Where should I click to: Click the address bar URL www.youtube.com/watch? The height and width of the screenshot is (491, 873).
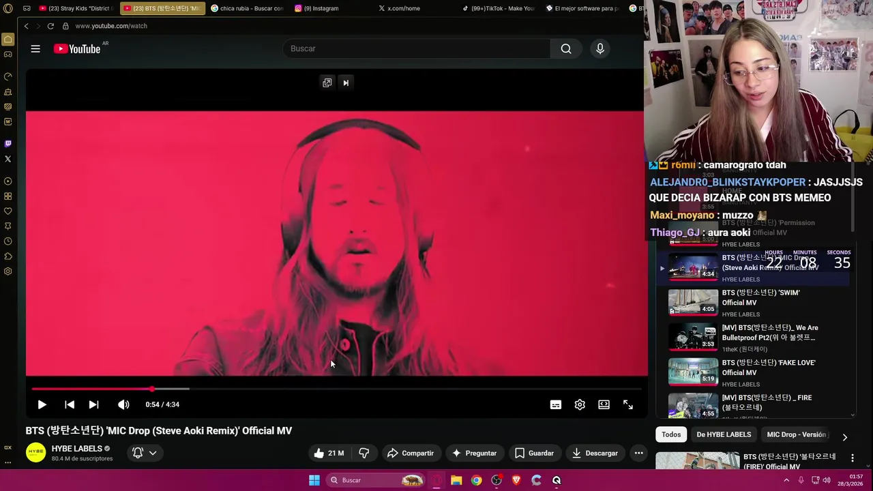click(x=111, y=26)
